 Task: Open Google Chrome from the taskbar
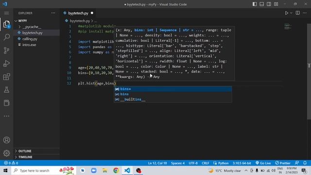click(116, 171)
